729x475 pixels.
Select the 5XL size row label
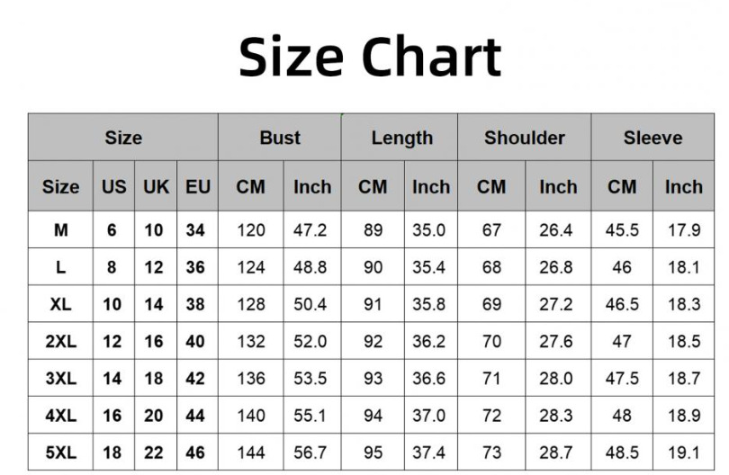60,453
